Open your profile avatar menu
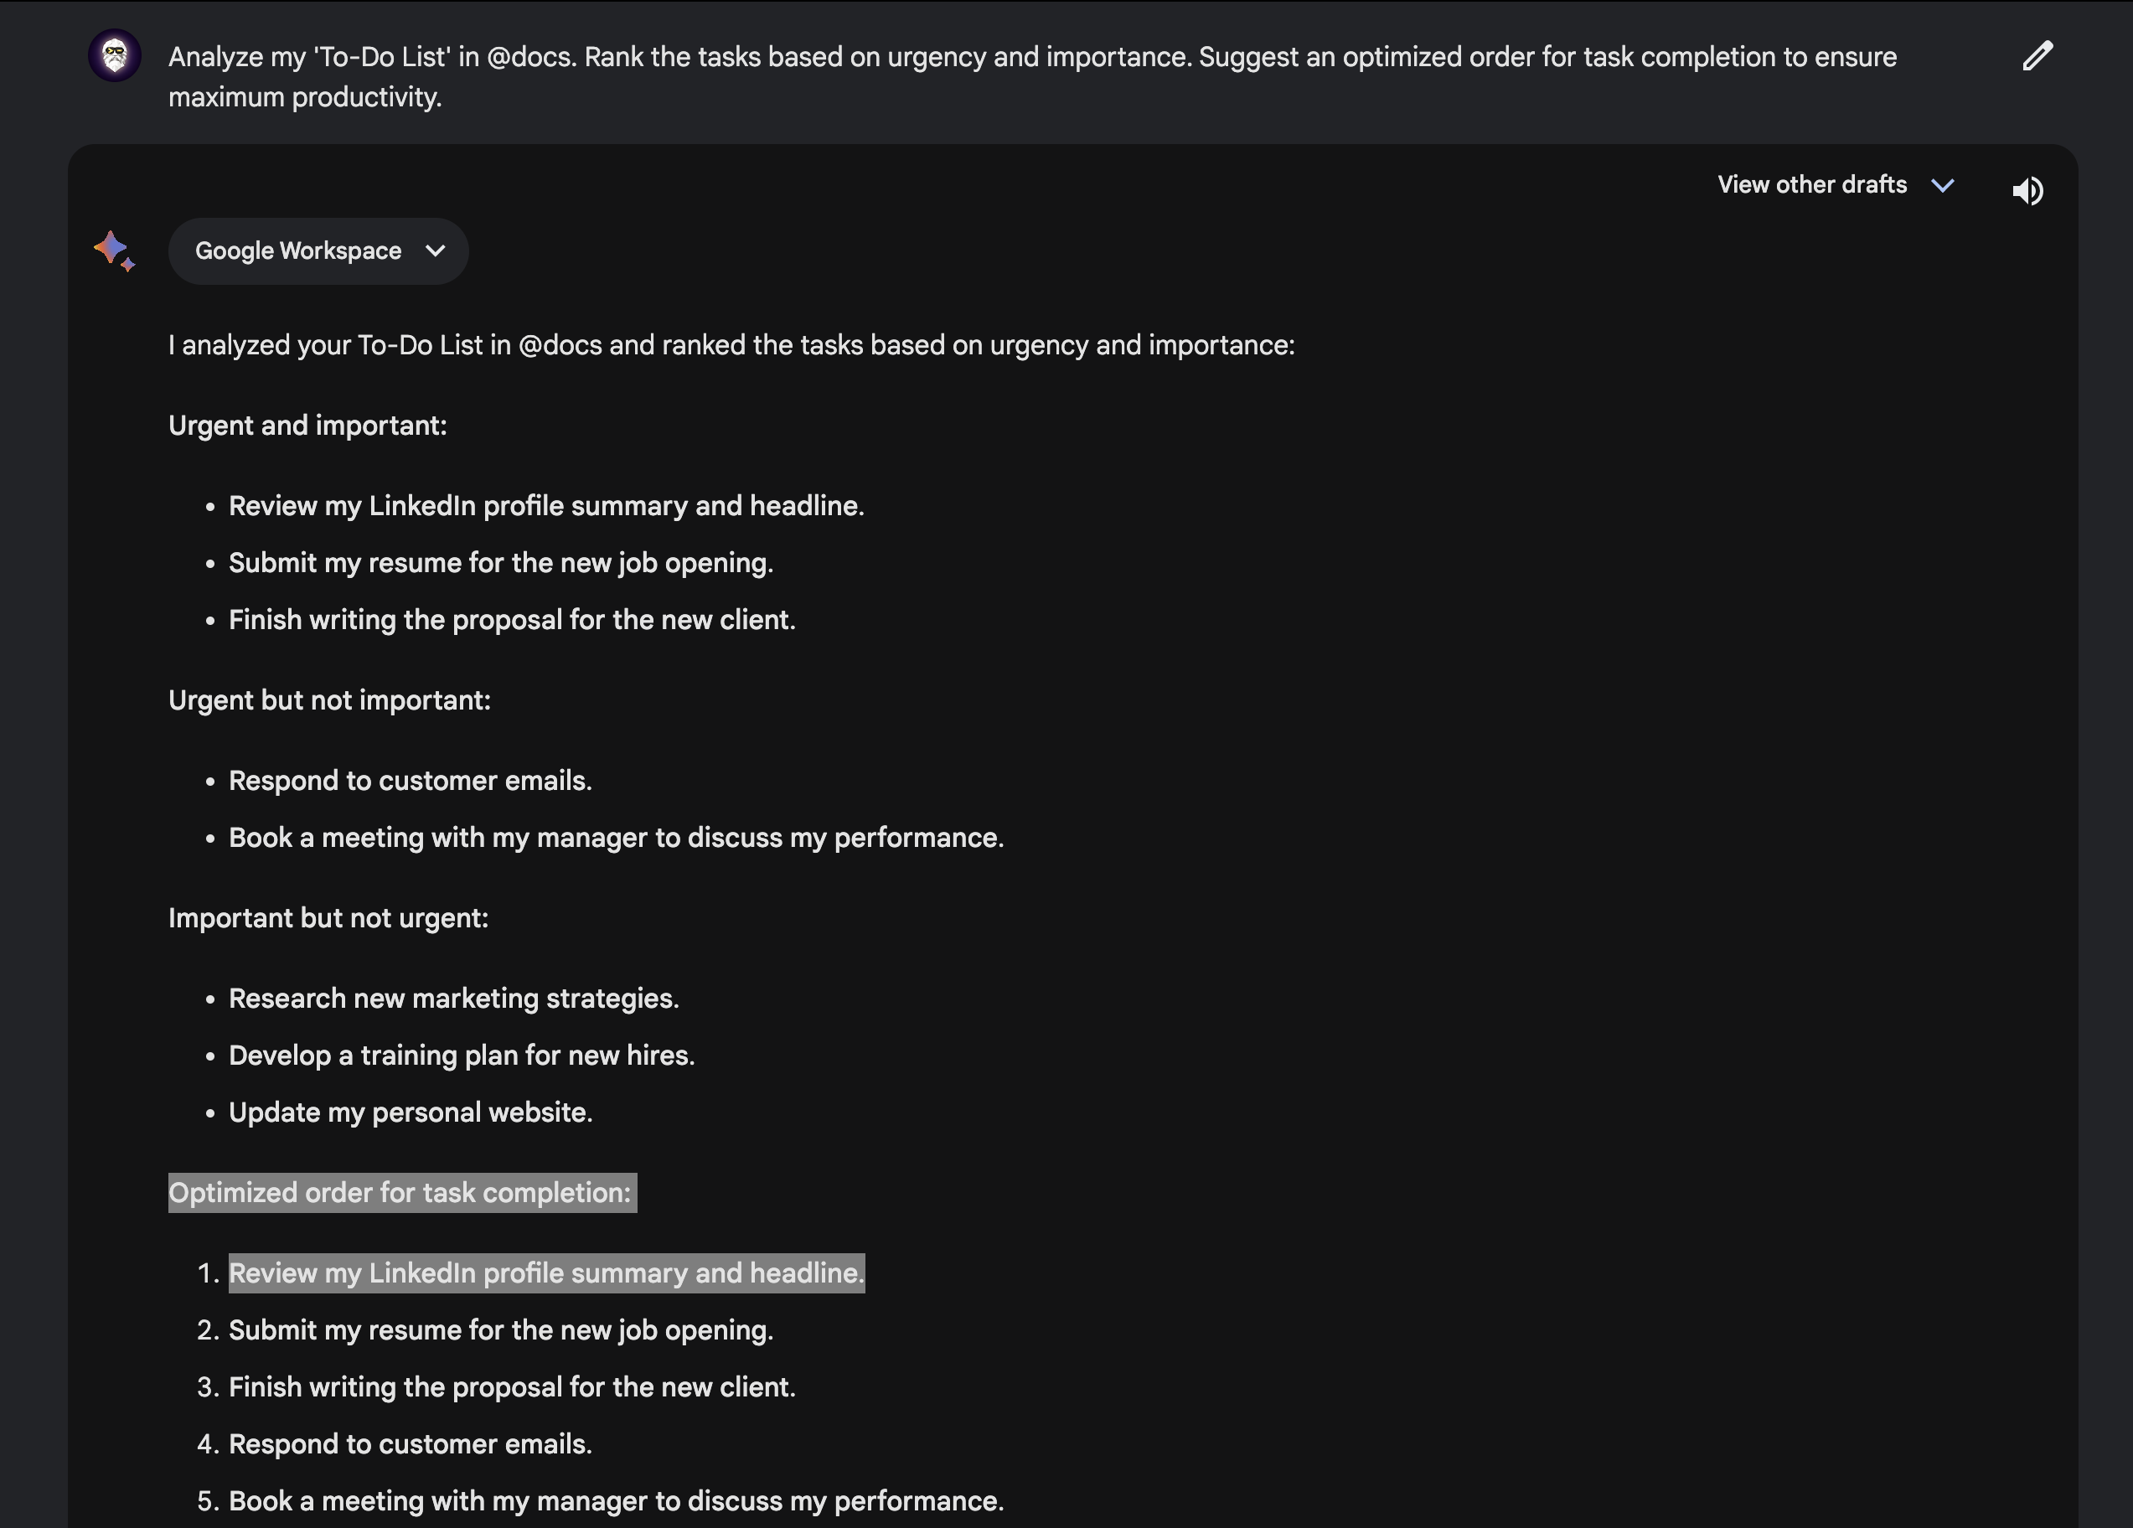 (x=114, y=55)
